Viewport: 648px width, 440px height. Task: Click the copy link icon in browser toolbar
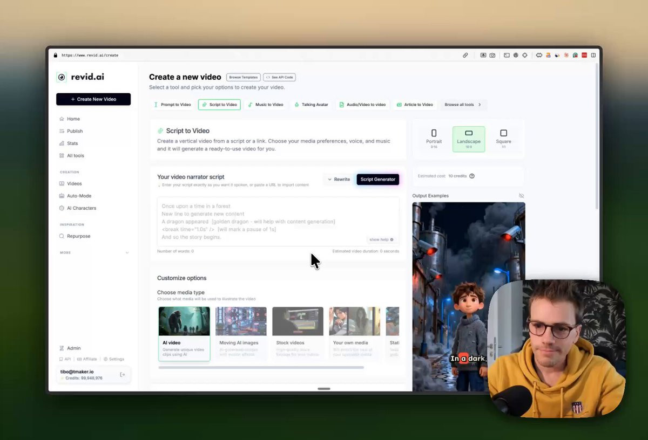pos(465,55)
